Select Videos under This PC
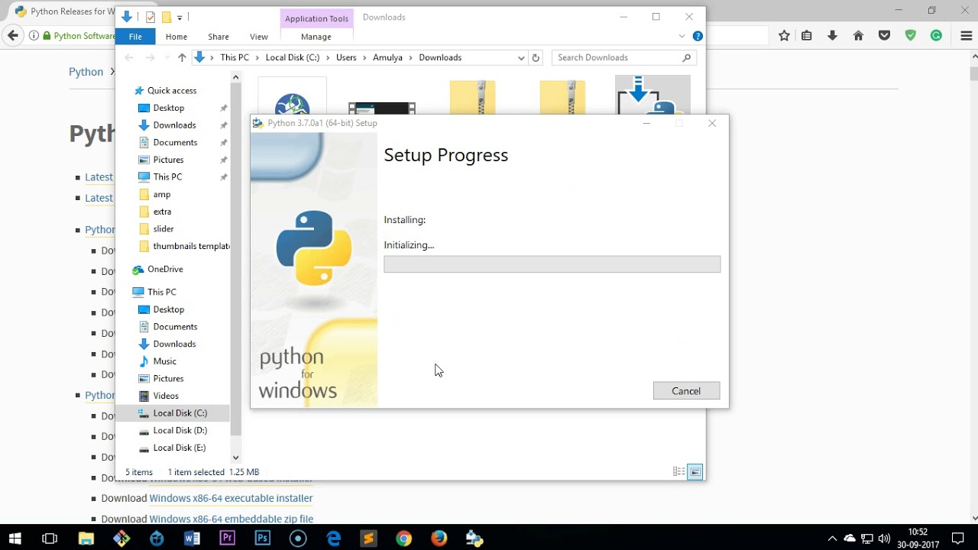 [x=166, y=396]
